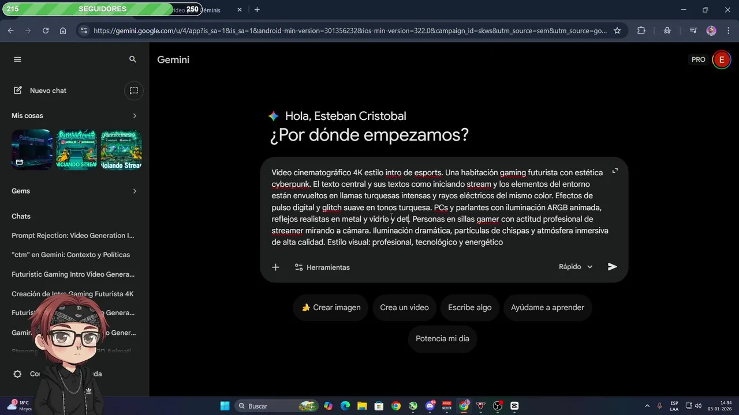Viewport: 739px width, 415px height.
Task: Open Discord from the taskbar
Action: coord(430,406)
